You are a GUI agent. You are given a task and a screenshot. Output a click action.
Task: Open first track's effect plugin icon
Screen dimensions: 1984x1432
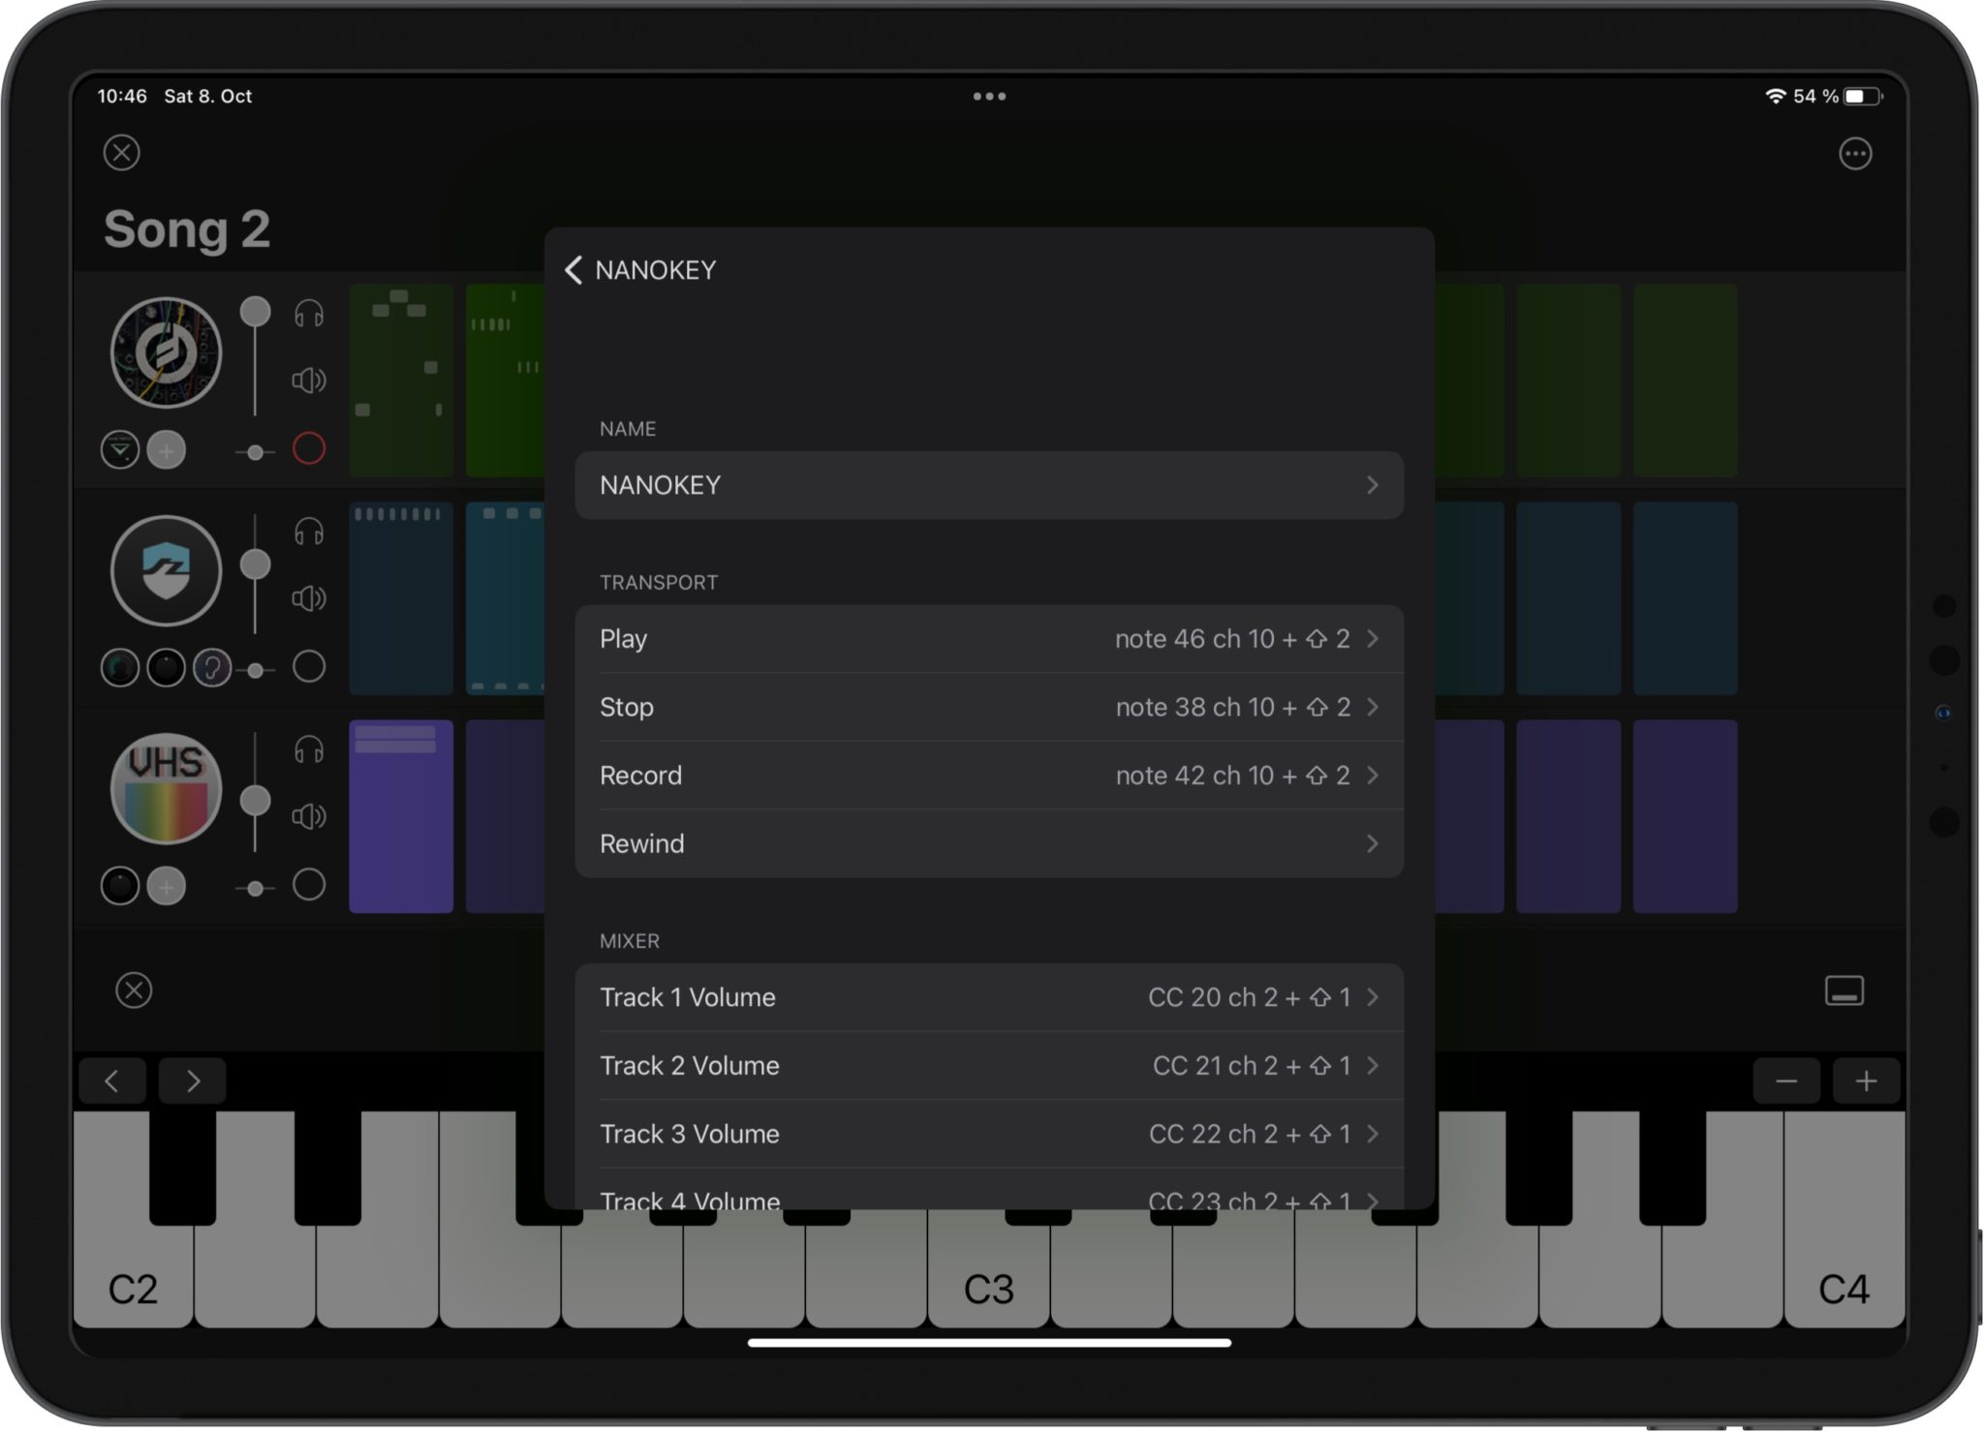point(120,450)
